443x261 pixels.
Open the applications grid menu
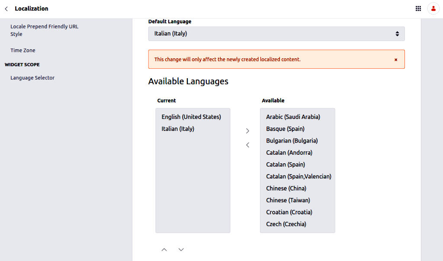[418, 9]
